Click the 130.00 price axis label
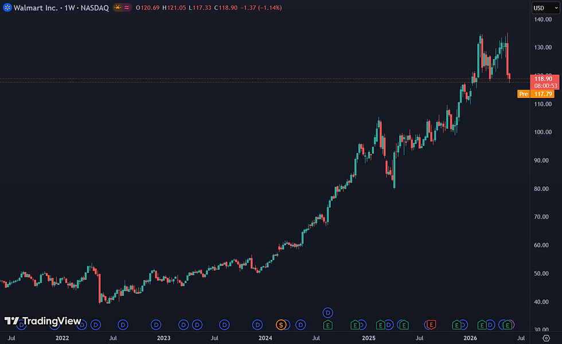Image resolution: width=562 pixels, height=344 pixels. (x=543, y=47)
